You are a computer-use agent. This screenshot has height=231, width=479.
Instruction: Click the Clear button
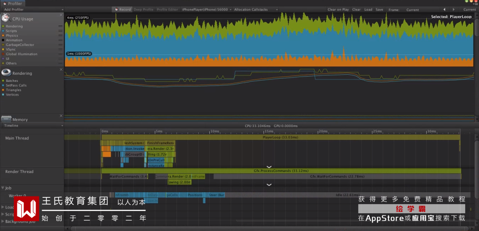356,9
